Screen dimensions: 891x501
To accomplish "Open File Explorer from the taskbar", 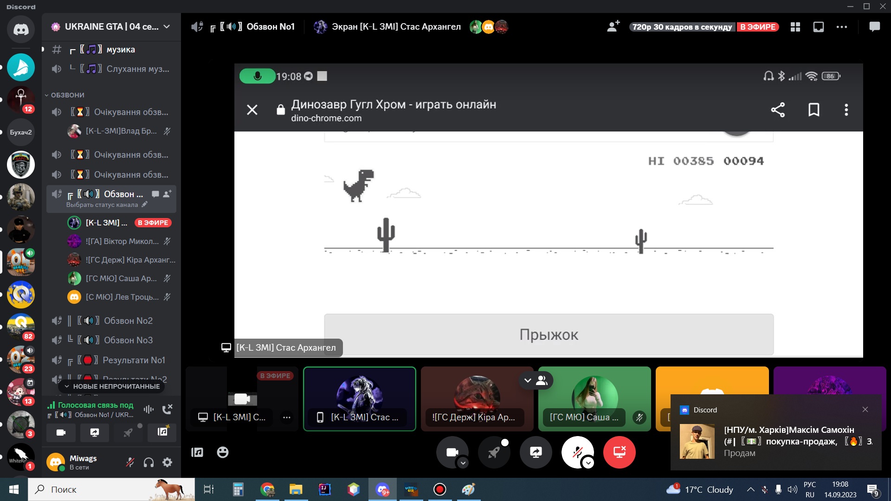I will (x=296, y=489).
